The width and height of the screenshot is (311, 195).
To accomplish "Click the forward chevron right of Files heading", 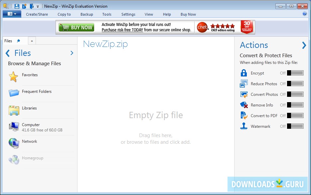I will (x=72, y=53).
